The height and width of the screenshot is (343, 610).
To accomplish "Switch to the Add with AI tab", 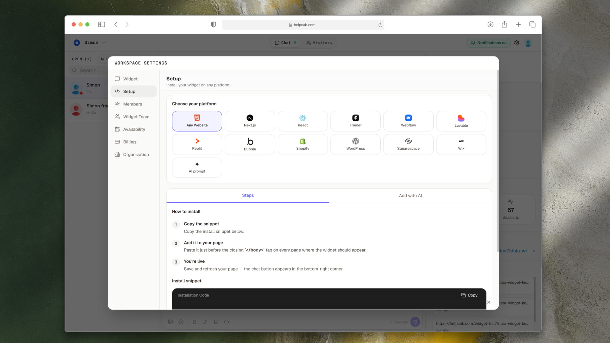I will (x=410, y=196).
